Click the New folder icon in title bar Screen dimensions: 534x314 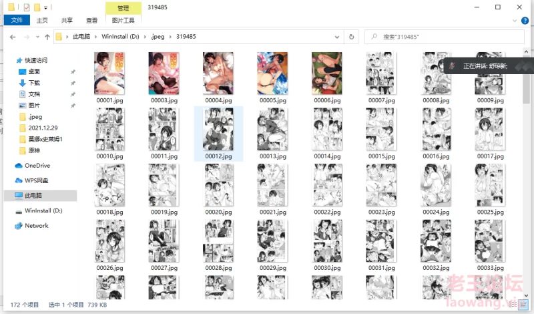37,7
